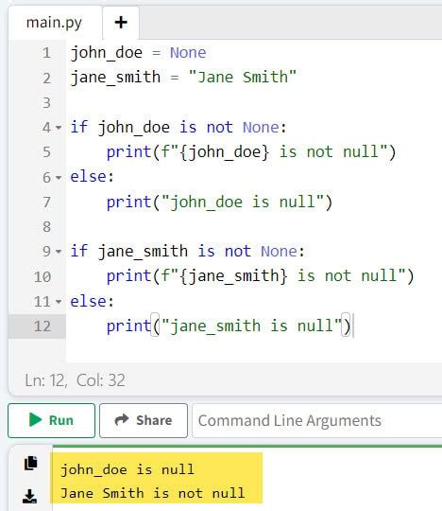
Task: Click the 'Ln: 12, Col: 32' status text
Action: point(76,380)
